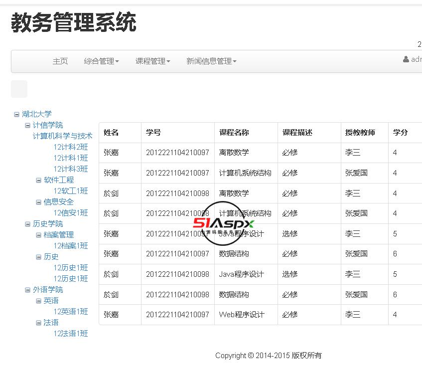Click the 51Aspx watermark logo

click(x=224, y=224)
